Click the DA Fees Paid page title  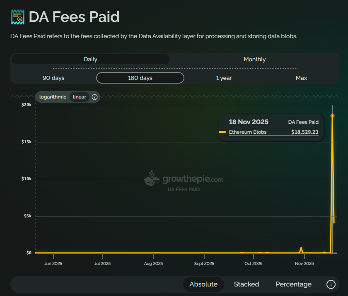pos(74,17)
